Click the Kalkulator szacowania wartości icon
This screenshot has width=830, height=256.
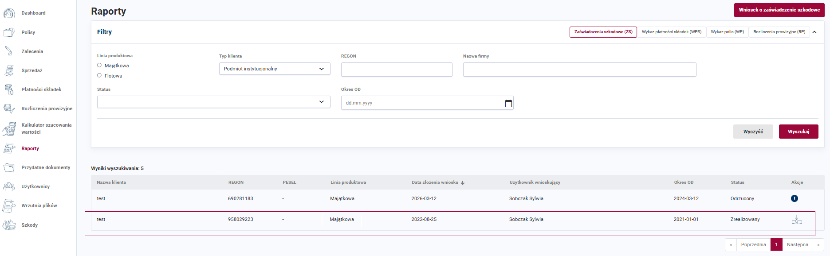point(9,128)
